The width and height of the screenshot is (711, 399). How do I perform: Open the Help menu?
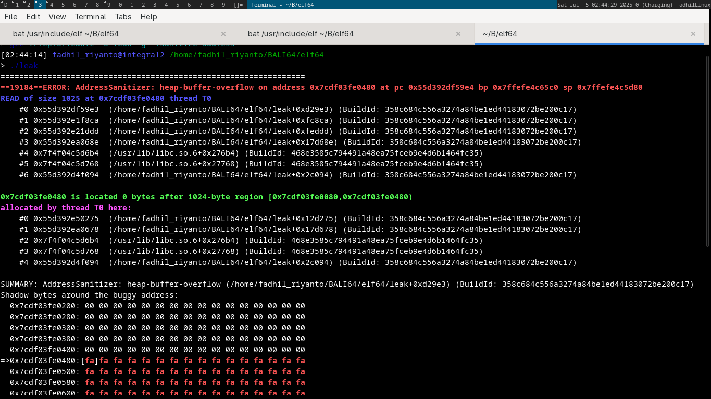148,17
